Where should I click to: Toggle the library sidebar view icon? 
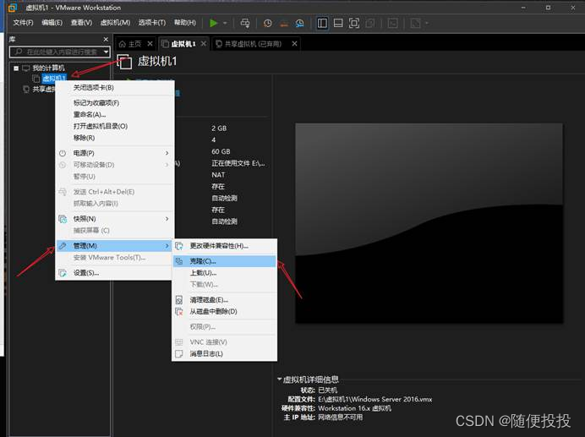tap(322, 23)
